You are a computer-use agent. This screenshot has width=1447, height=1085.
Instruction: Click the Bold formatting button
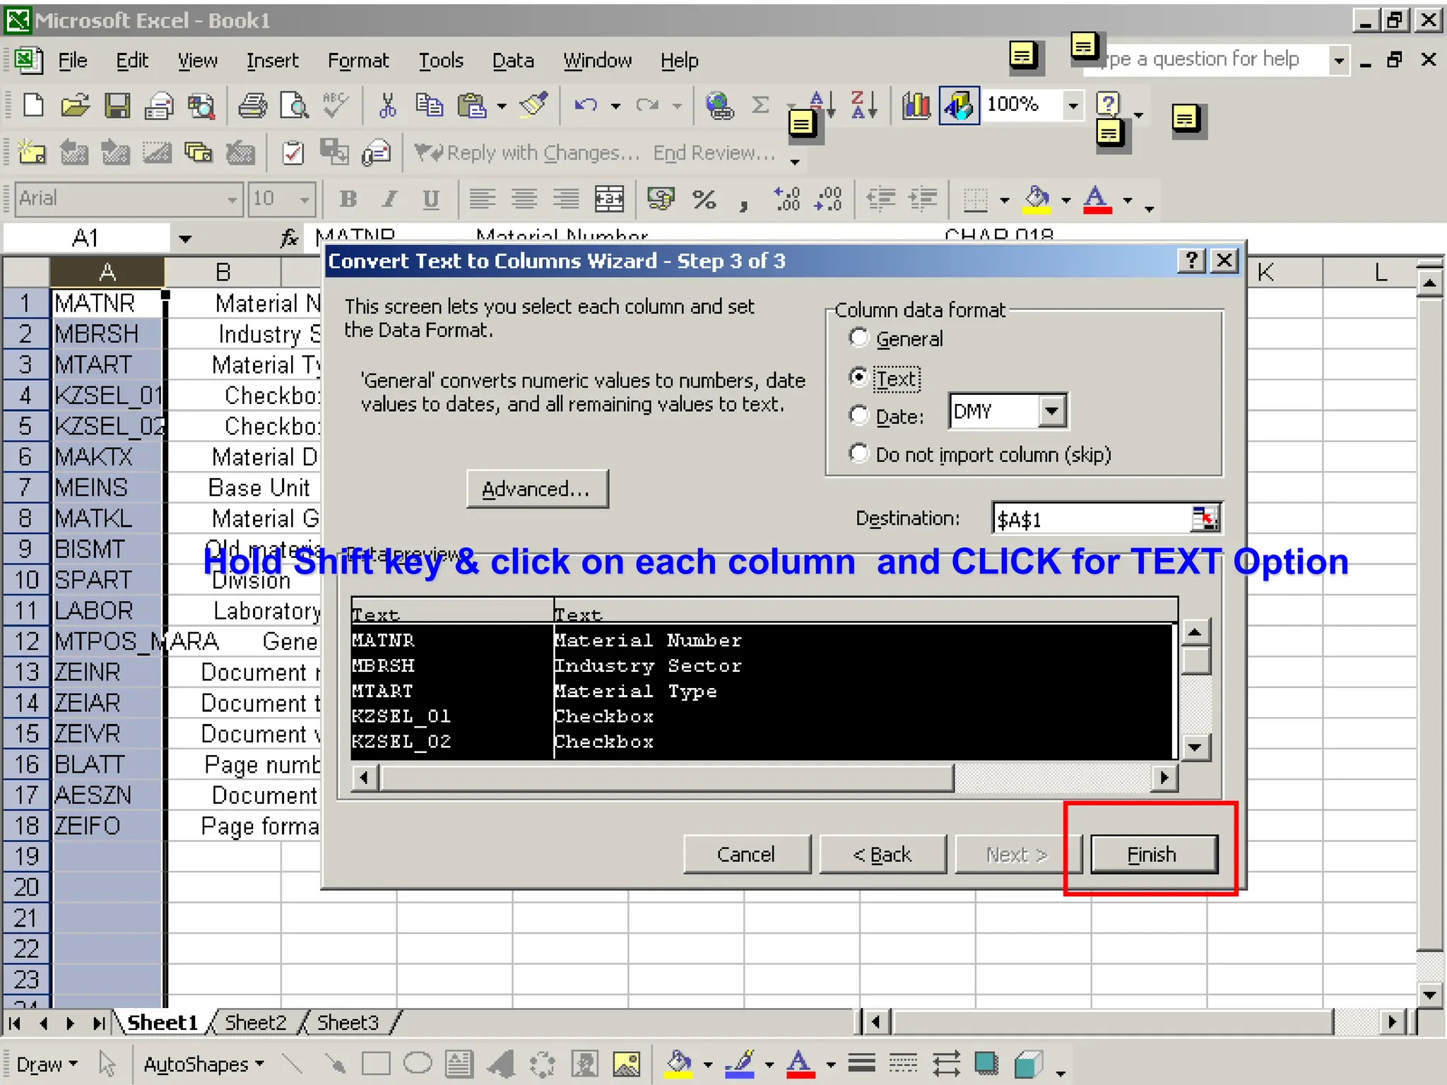pyautogui.click(x=348, y=199)
